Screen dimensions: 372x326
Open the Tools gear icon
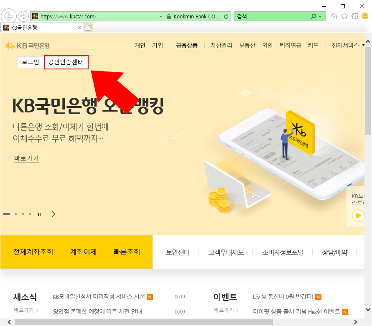tap(355, 16)
